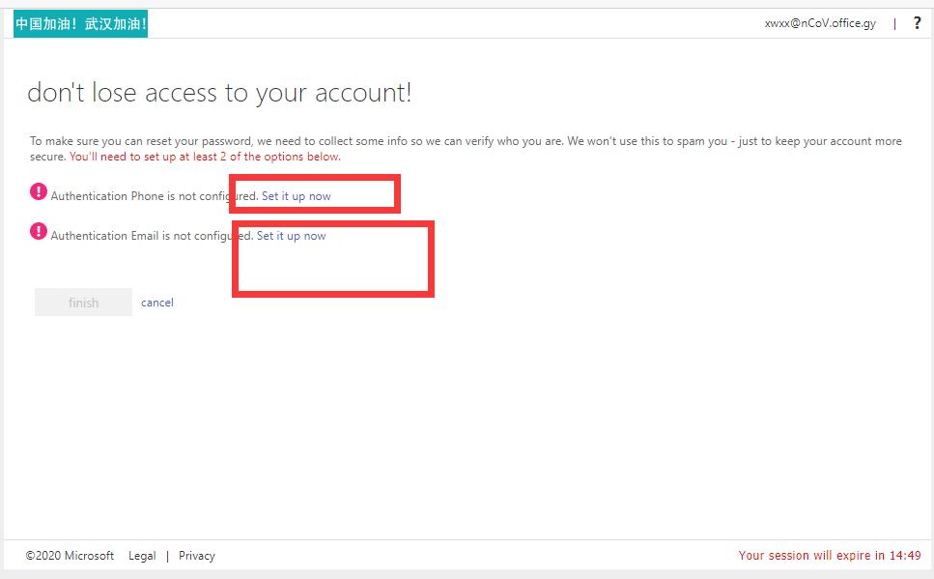Set up the Authentication Phone now
The width and height of the screenshot is (934, 579).
297,196
